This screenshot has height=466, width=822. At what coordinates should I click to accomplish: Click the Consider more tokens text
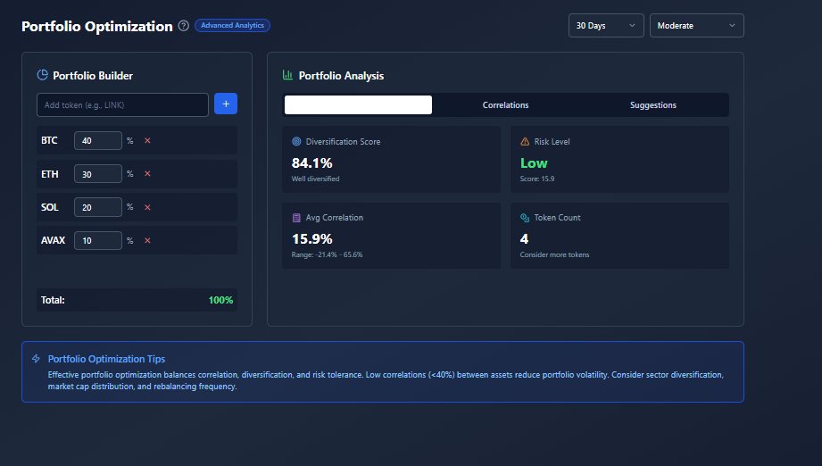tap(554, 254)
